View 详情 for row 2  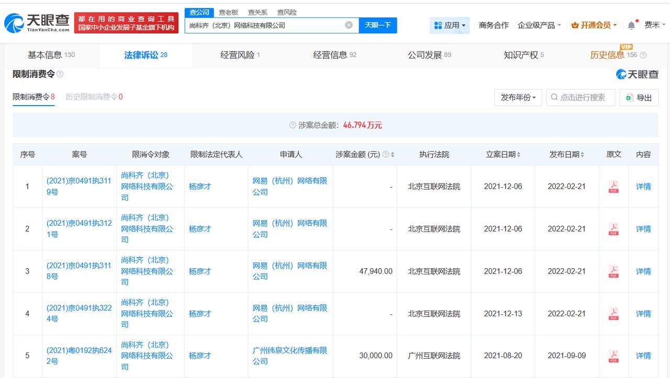tap(643, 228)
